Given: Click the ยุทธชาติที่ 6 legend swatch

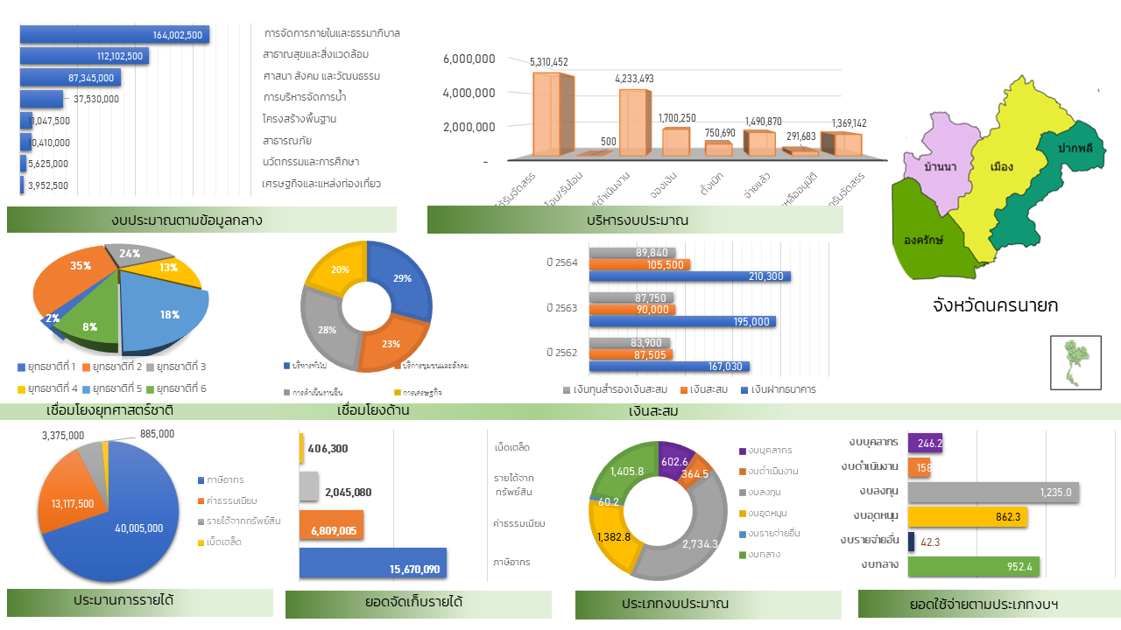Looking at the screenshot, I should (151, 388).
